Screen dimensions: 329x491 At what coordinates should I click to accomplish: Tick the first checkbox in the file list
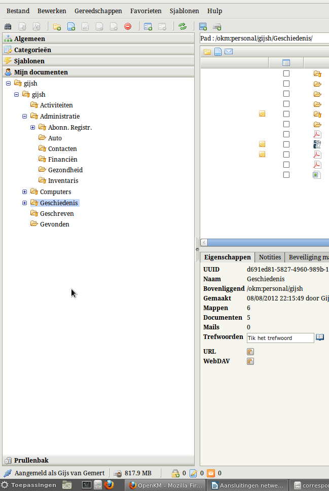[x=286, y=73]
